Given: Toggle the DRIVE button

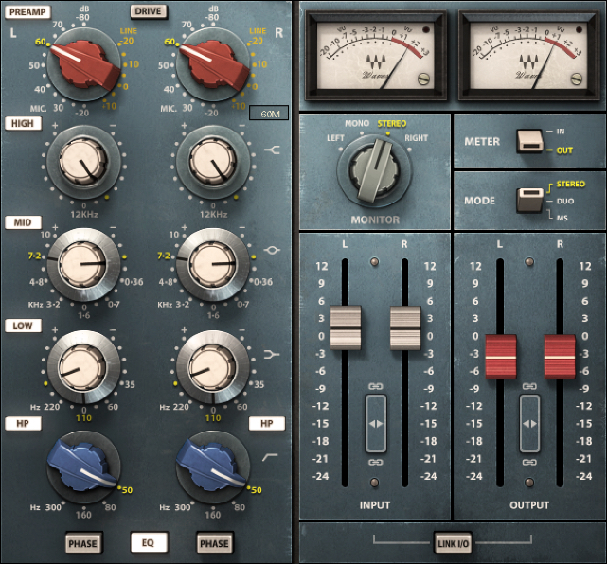Looking at the screenshot, I should click(x=149, y=11).
